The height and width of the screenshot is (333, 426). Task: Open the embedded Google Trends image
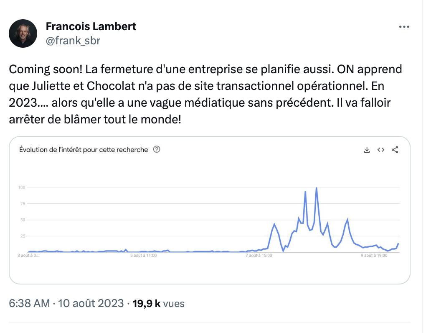click(x=210, y=210)
